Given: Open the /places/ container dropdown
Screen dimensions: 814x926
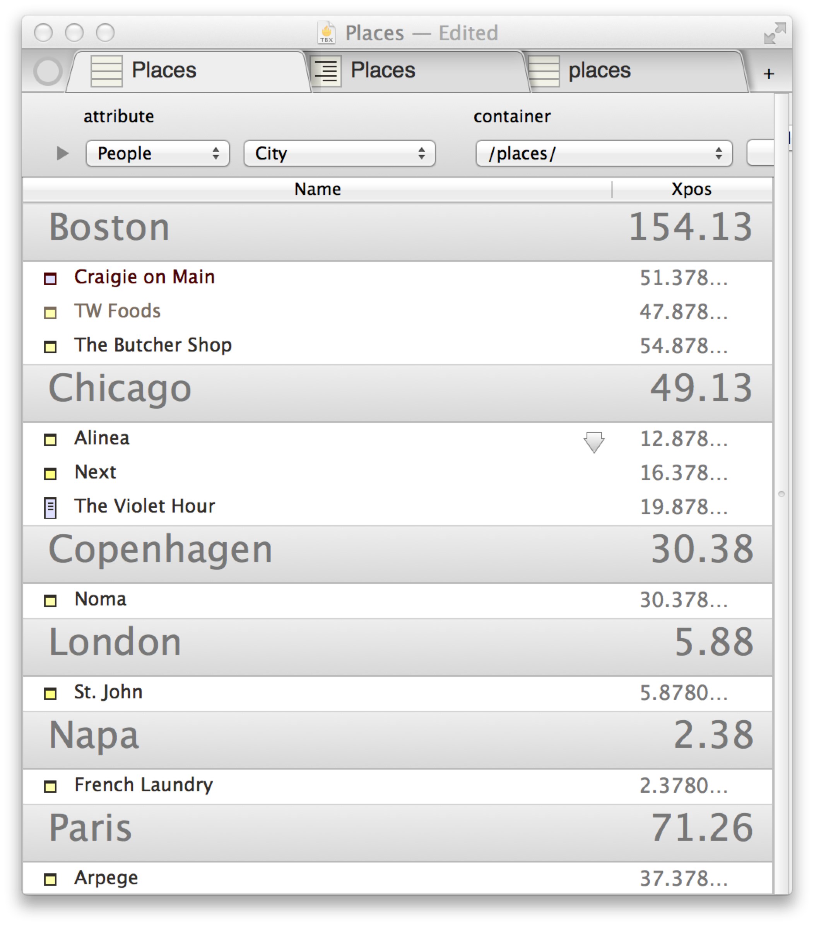Looking at the screenshot, I should pyautogui.click(x=604, y=154).
